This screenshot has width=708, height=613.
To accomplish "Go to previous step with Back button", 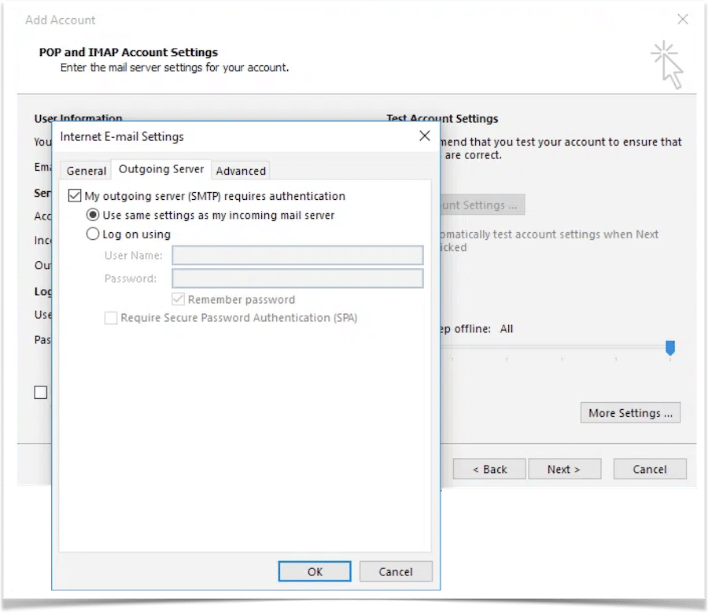I will coord(489,469).
